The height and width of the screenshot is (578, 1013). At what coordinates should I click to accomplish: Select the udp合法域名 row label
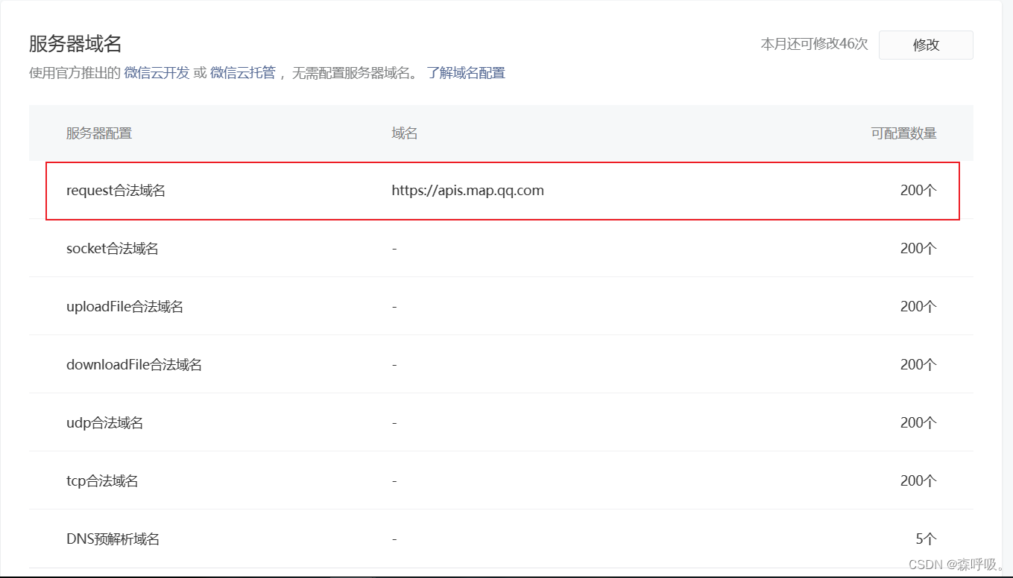pyautogui.click(x=104, y=422)
